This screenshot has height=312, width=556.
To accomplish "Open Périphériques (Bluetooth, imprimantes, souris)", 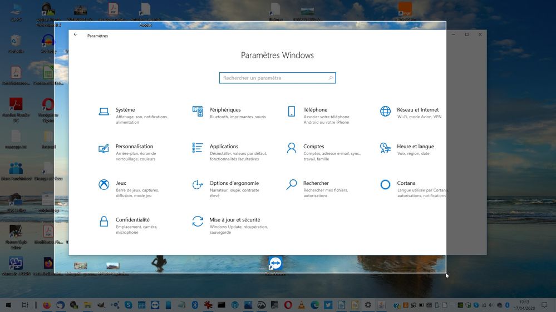I will 225,110.
